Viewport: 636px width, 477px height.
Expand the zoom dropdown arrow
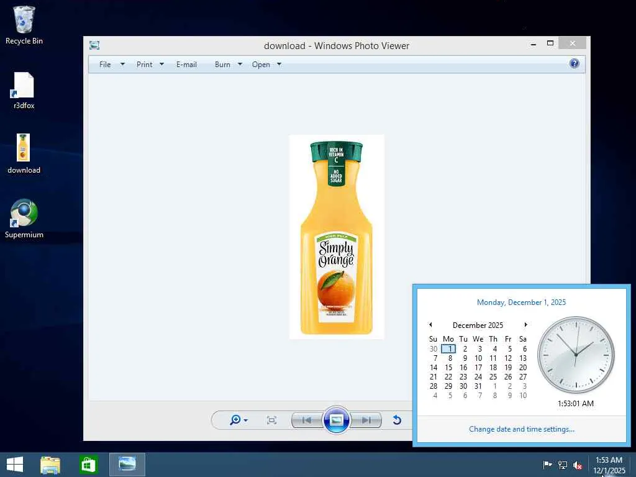click(245, 420)
